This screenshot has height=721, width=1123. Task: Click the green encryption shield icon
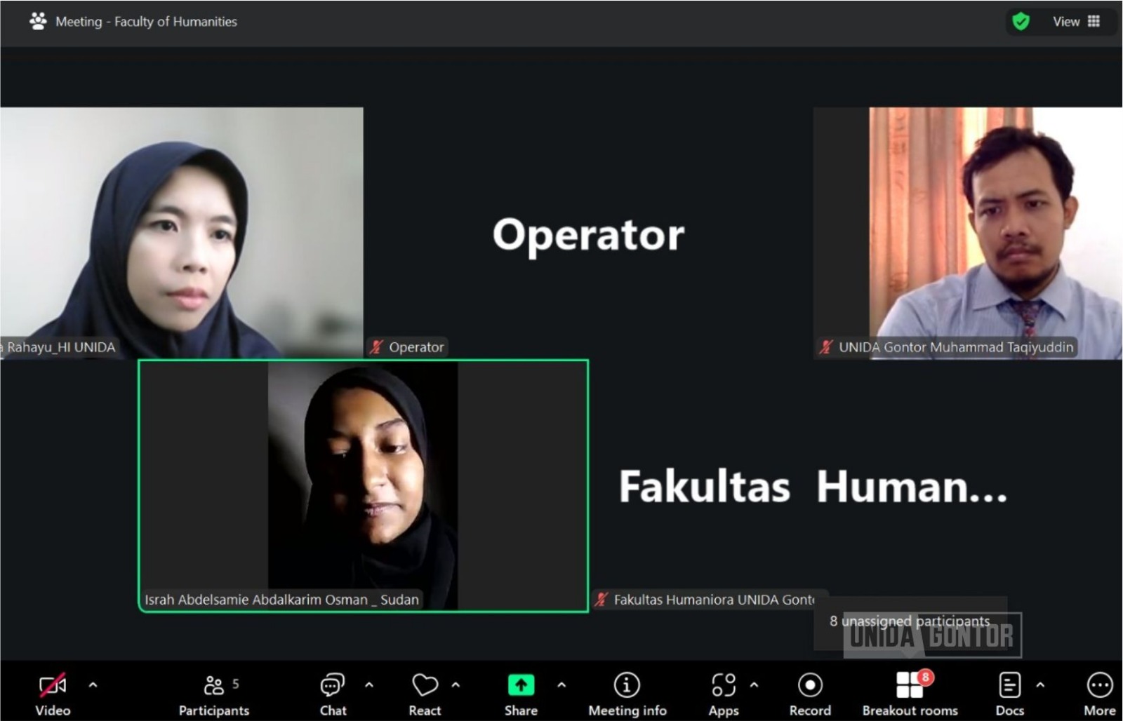1021,22
